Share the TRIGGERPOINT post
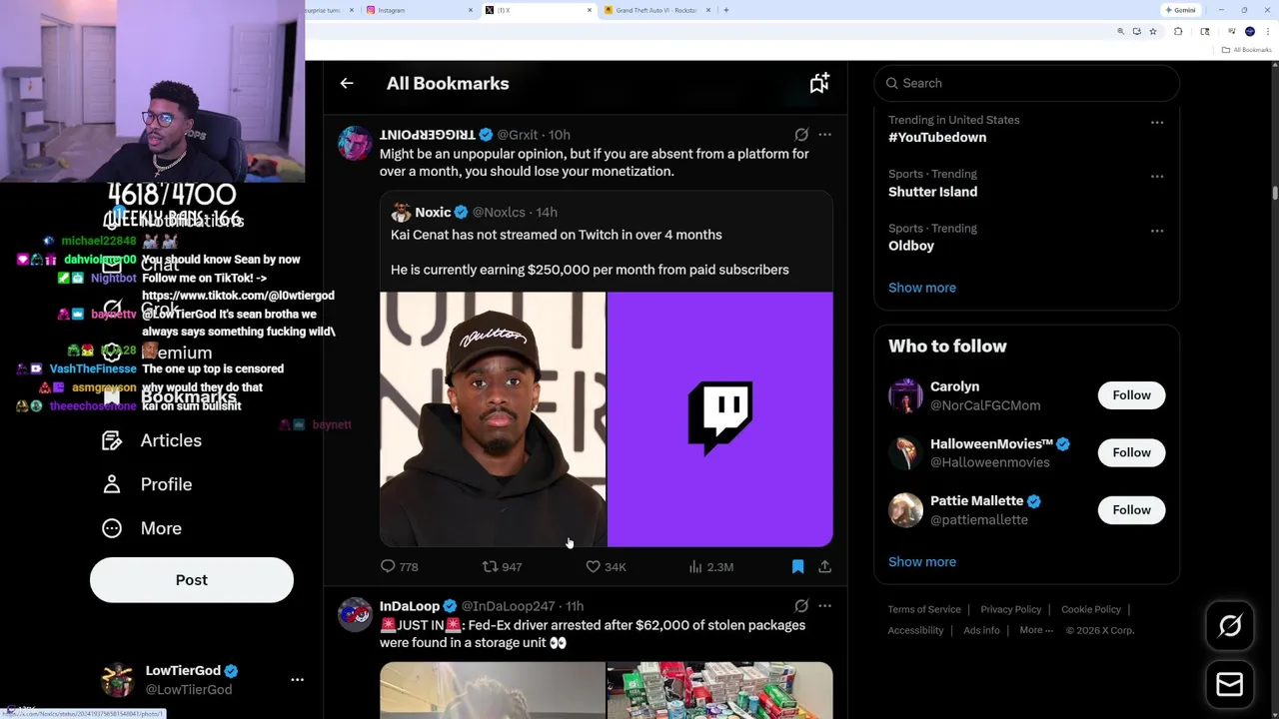This screenshot has width=1279, height=719. (824, 566)
